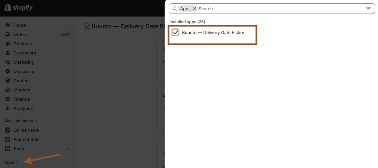Expand Sales channels section
The height and width of the screenshot is (168, 378).
tap(21, 121)
